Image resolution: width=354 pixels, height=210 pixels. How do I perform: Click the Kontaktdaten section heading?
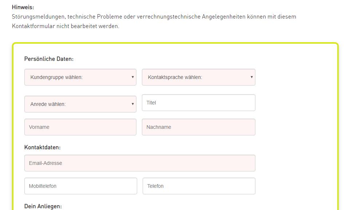pyautogui.click(x=43, y=147)
